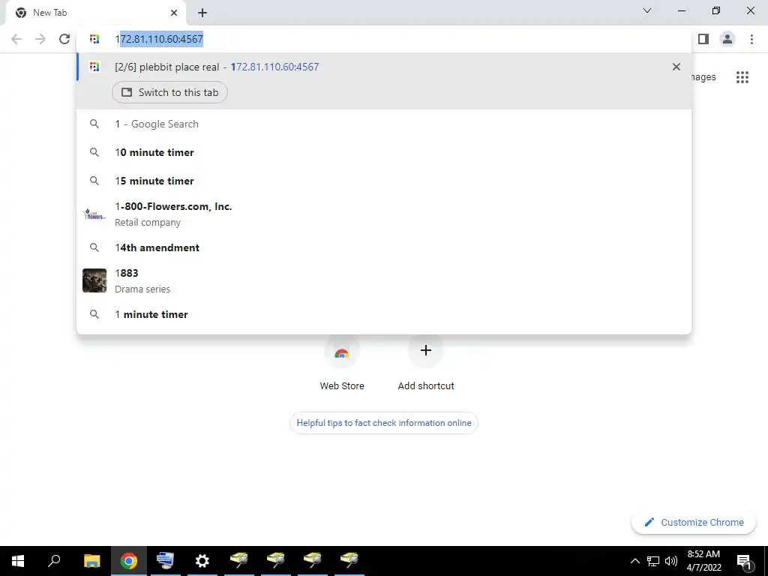Screen dimensions: 768x576
Task: Open the Chrome three-dot menu
Action: pos(751,39)
